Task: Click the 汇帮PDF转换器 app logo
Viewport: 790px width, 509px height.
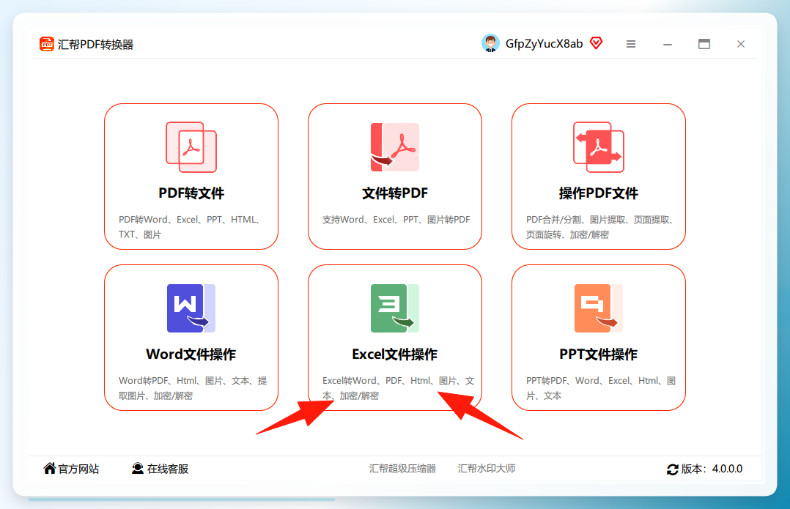Action: coord(46,44)
